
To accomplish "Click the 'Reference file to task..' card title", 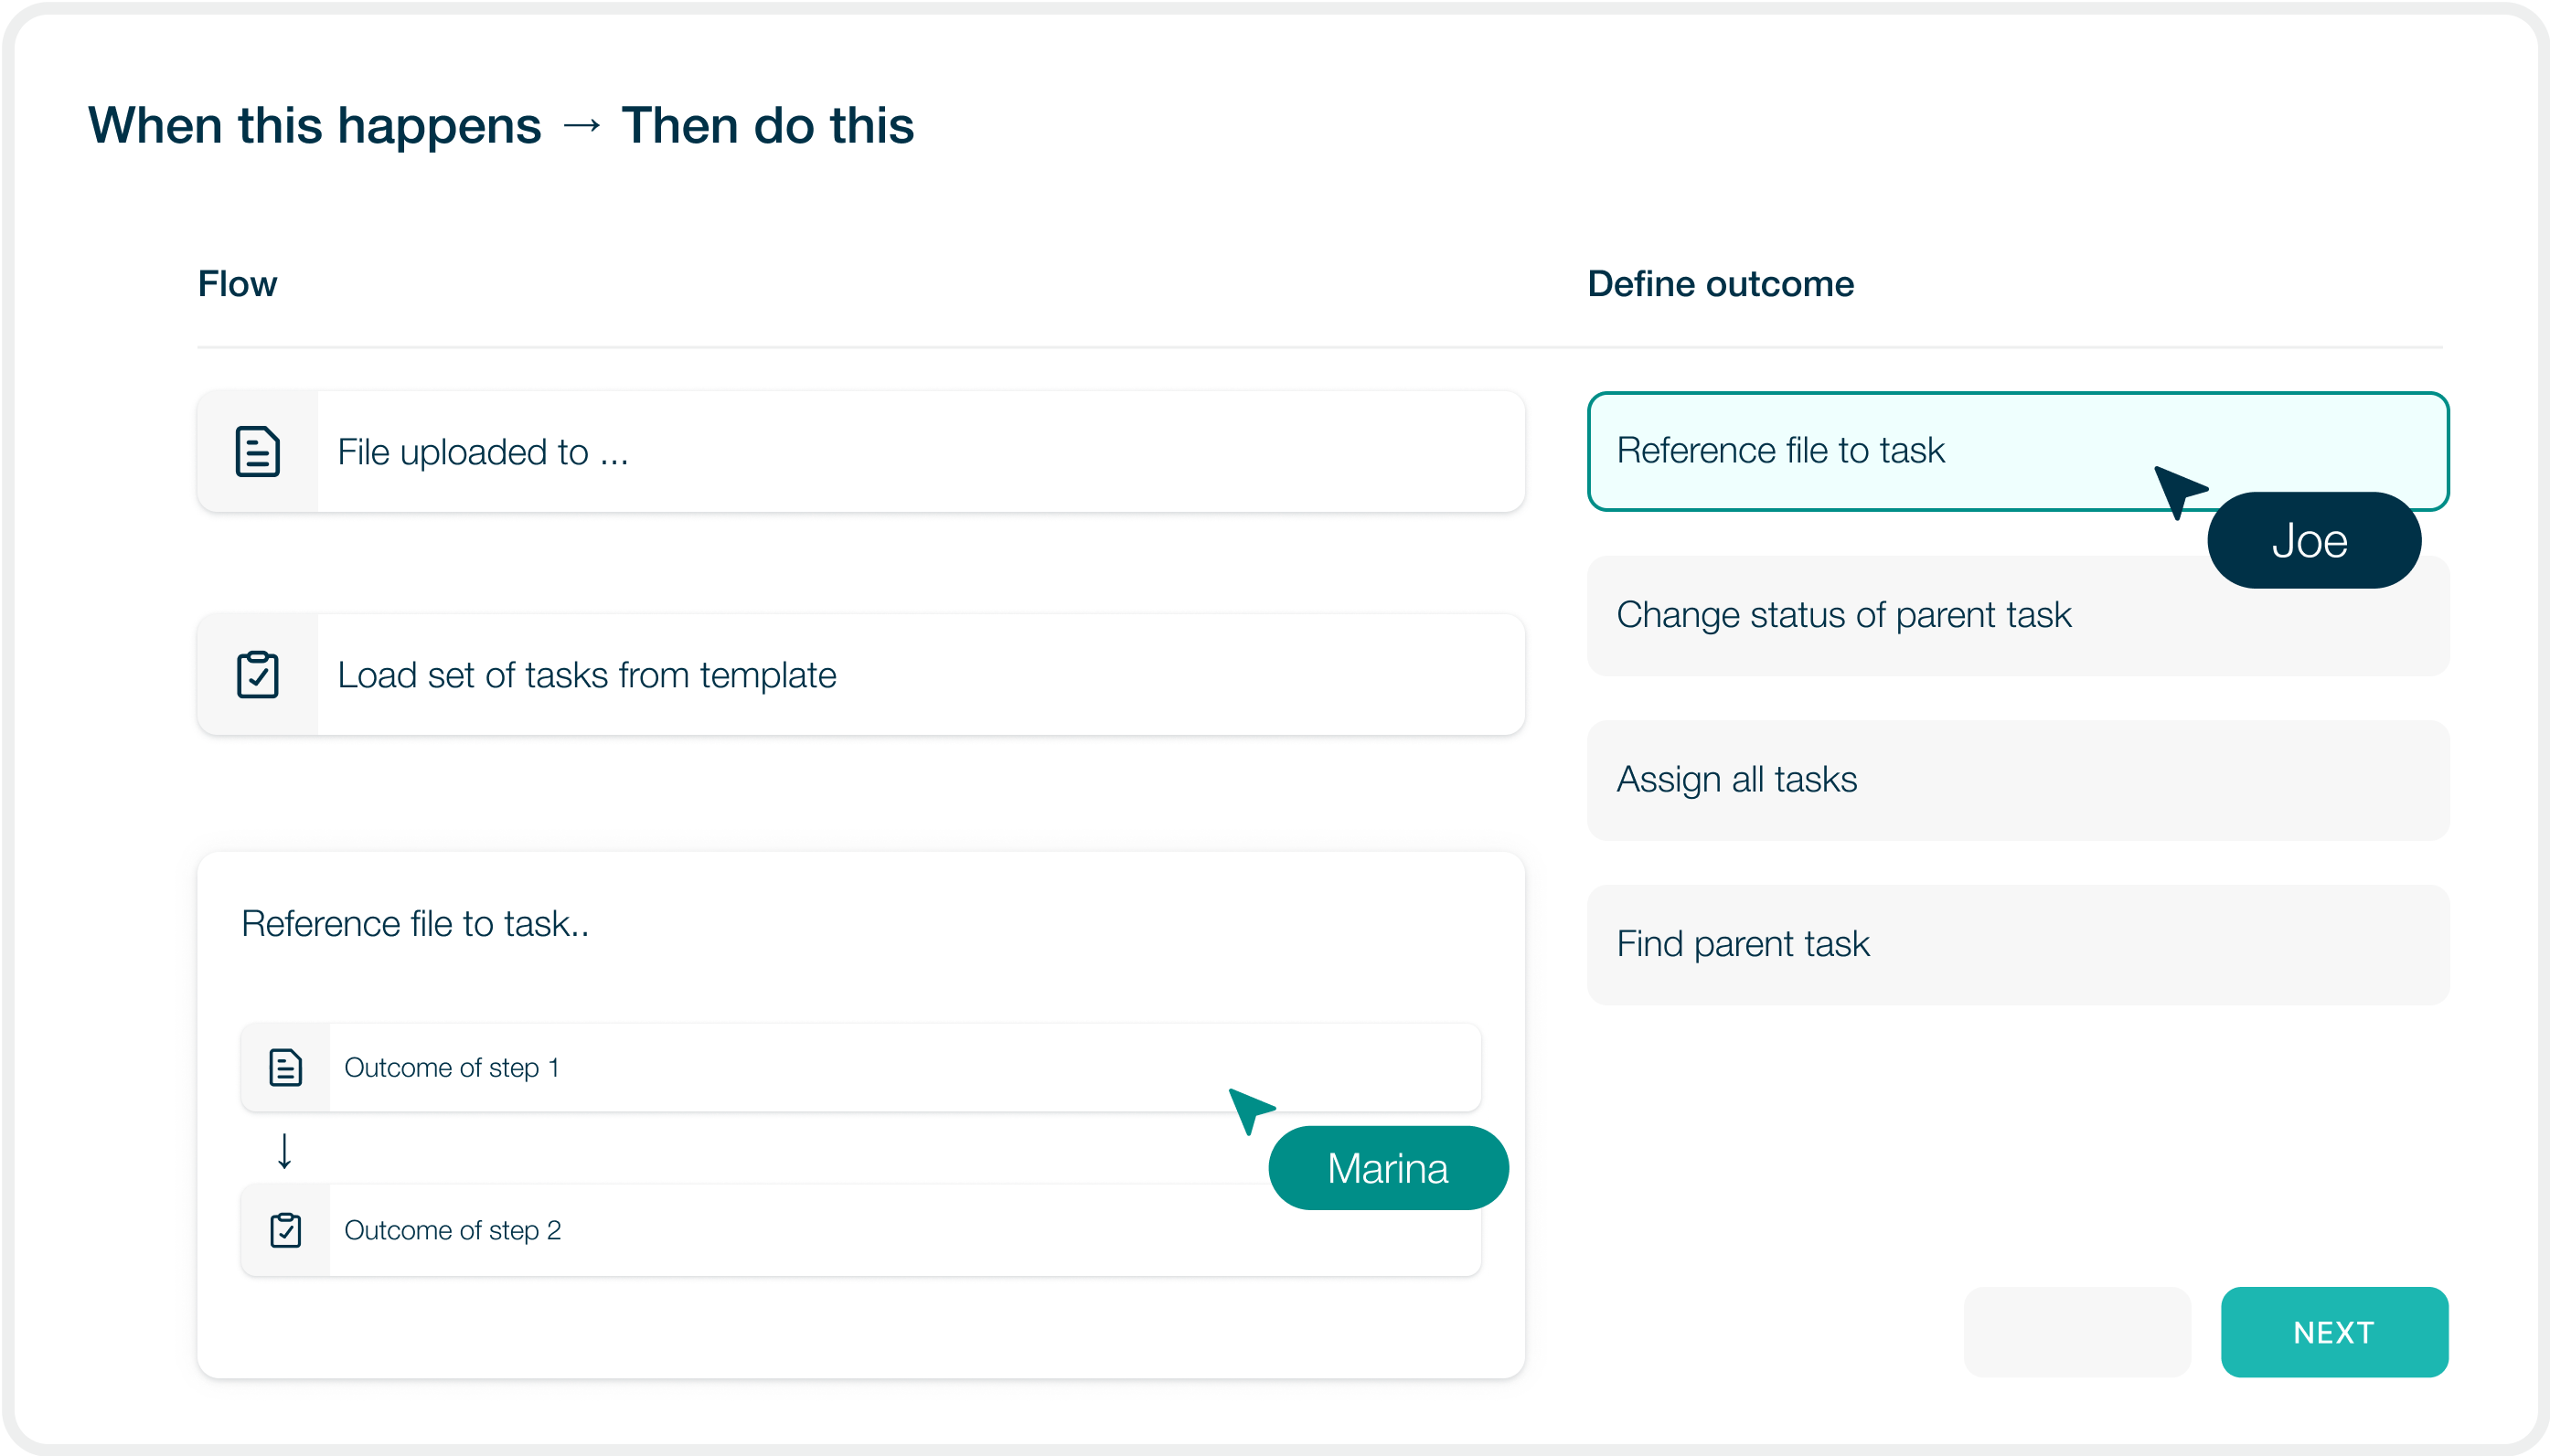I will pos(415,923).
